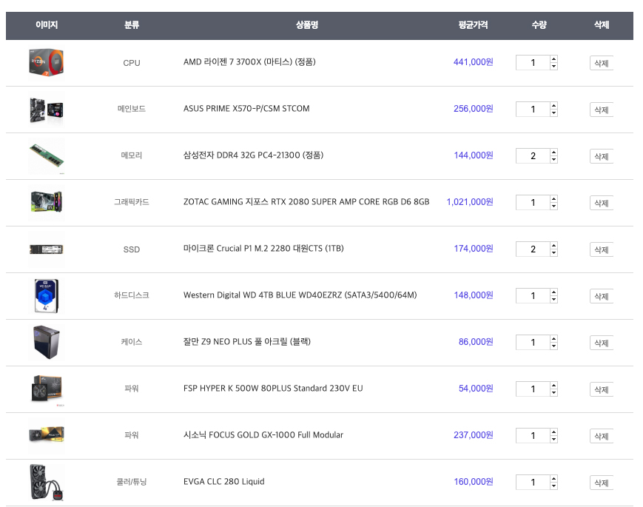This screenshot has height=507, width=643.
Task: Increase quantity of 잘만 Z9 NEO PLUS
Action: (x=553, y=339)
